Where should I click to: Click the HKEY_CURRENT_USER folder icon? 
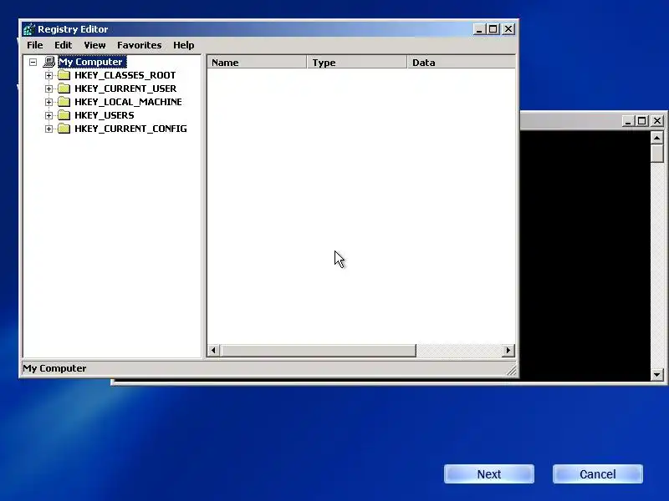64,89
